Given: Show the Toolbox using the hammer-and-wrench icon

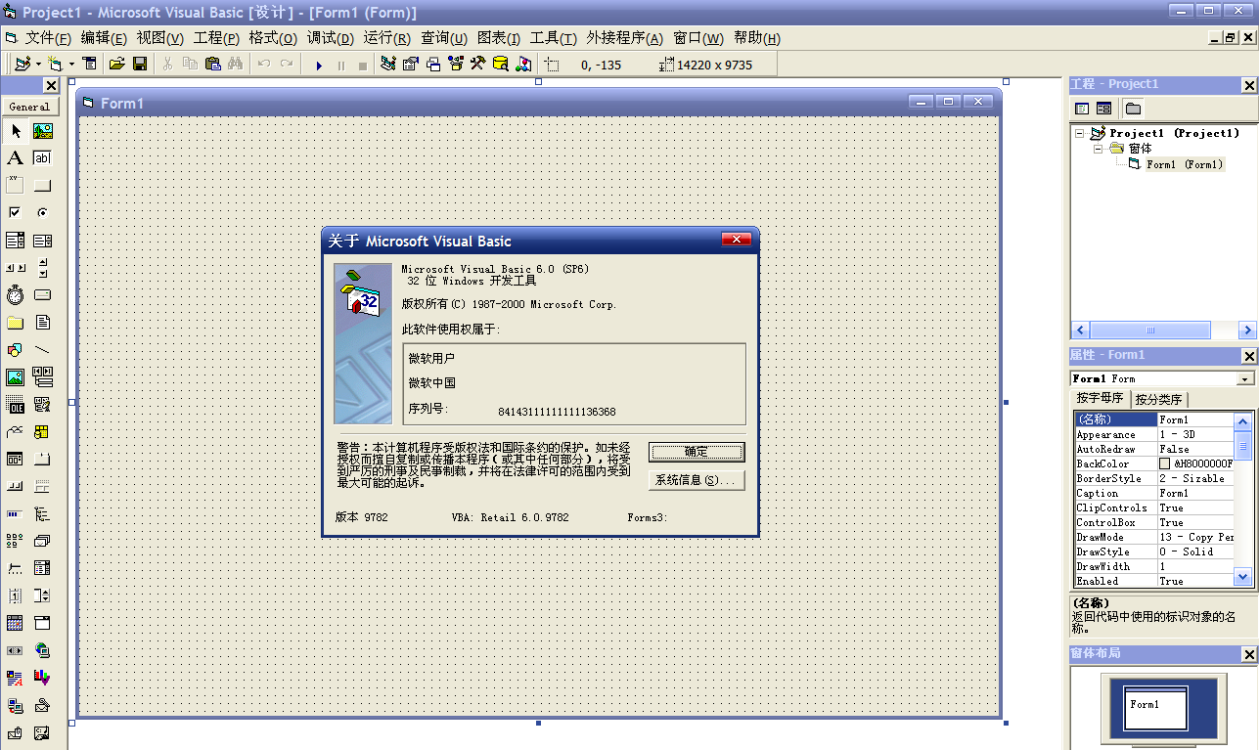Looking at the screenshot, I should [478, 65].
